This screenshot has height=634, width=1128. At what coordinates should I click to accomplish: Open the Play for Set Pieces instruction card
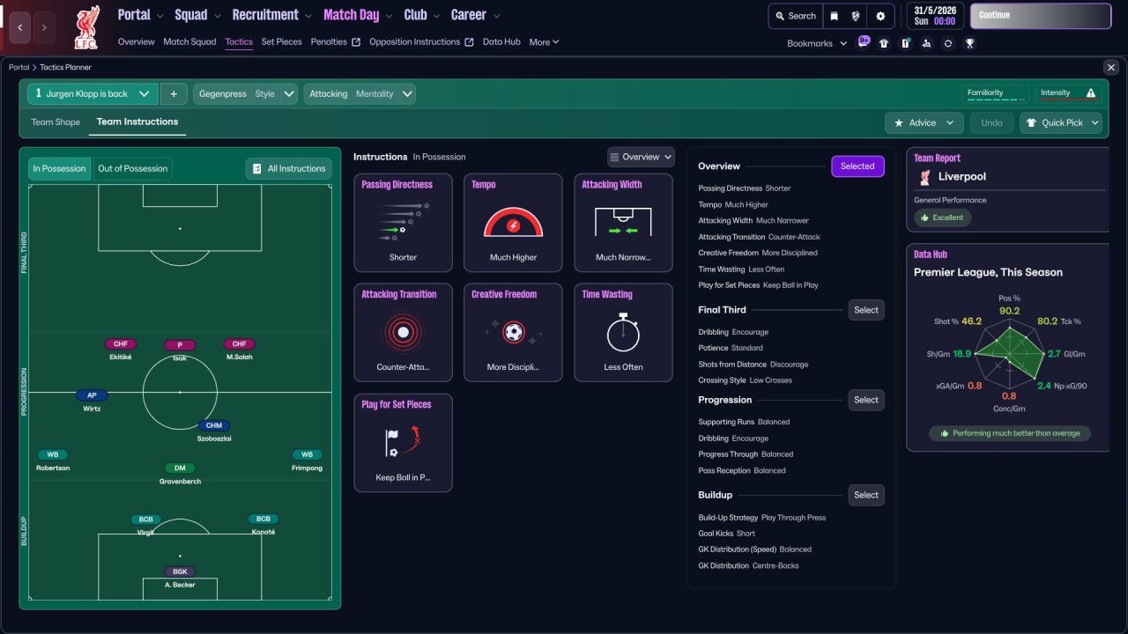(x=403, y=442)
